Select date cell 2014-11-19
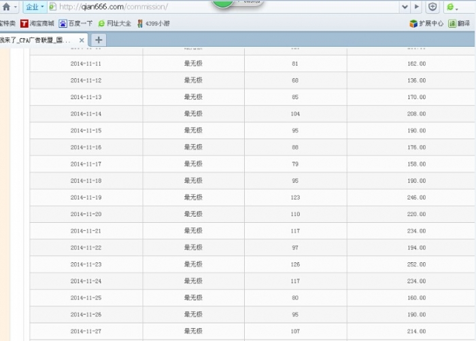 coord(86,198)
